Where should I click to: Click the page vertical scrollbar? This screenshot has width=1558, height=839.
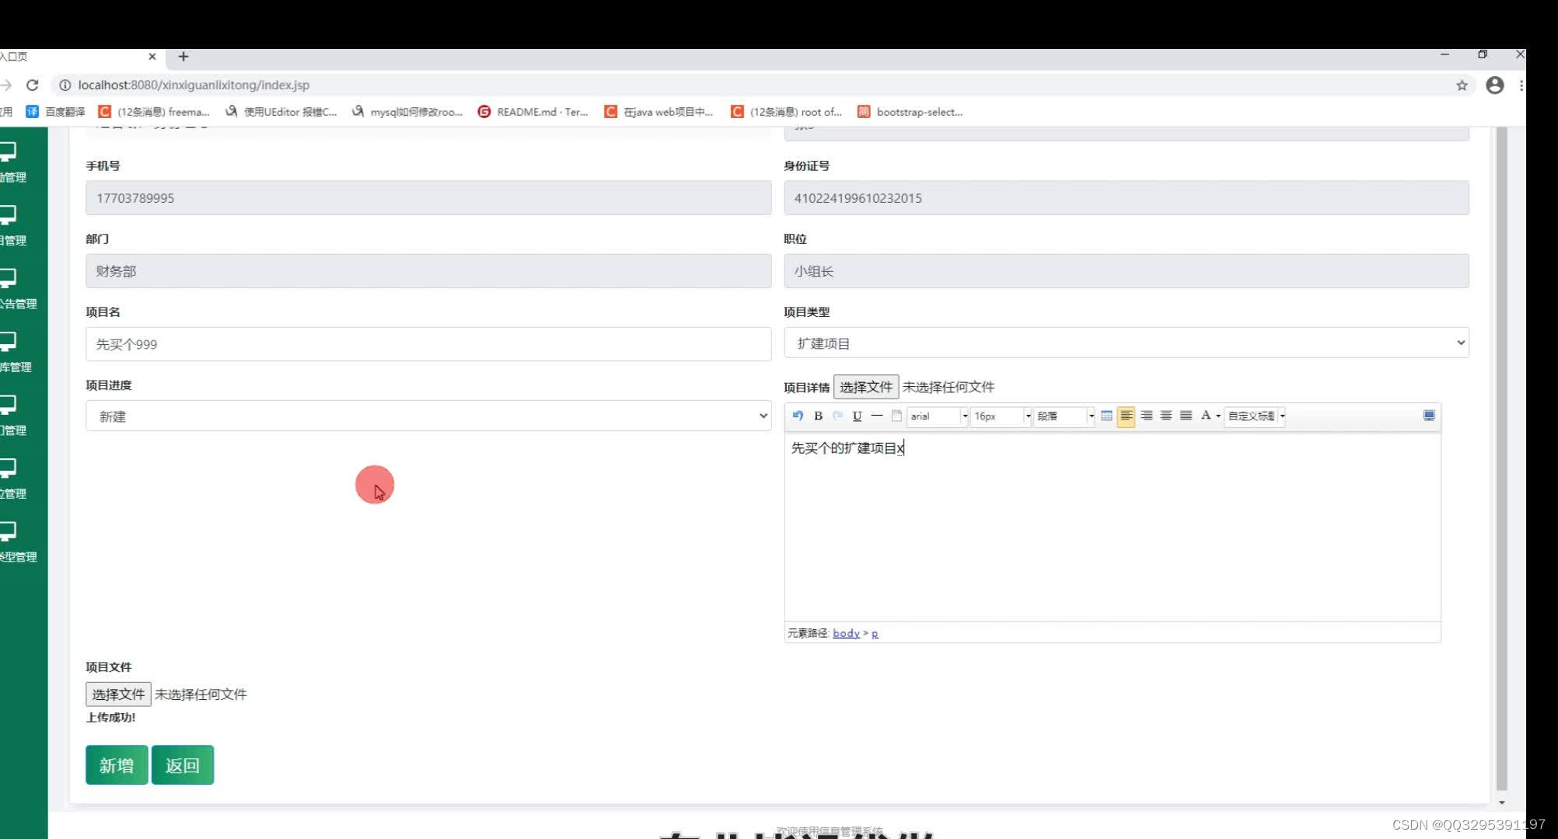coord(1501,458)
